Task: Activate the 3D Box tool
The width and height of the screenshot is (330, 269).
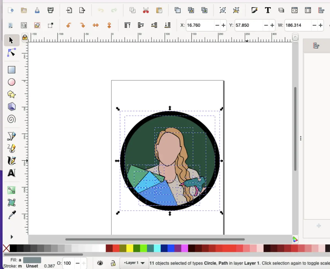Action: 12,106
